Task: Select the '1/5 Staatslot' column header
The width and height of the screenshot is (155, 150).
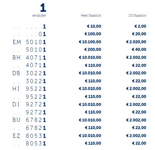Action: point(137,16)
